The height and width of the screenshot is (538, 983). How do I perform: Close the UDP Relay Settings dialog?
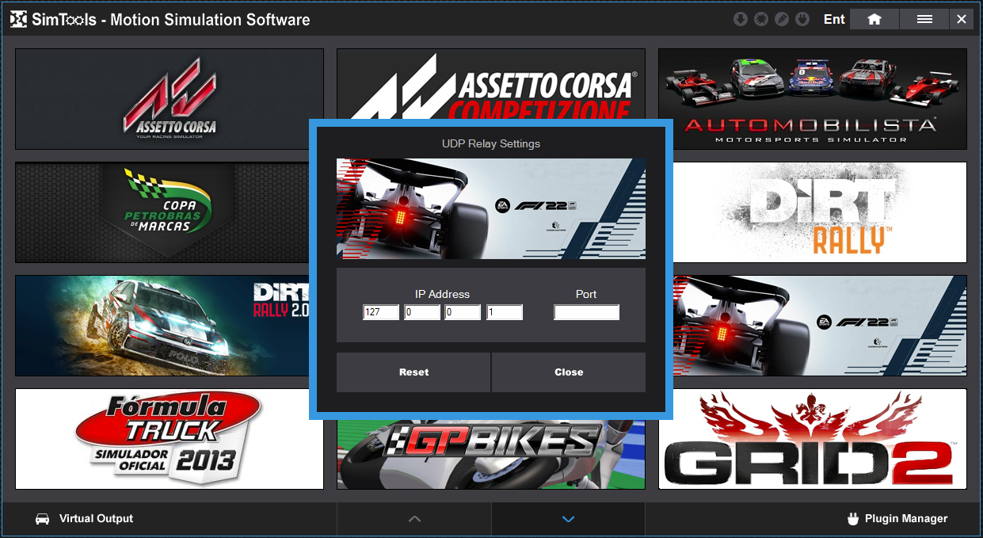click(x=569, y=372)
